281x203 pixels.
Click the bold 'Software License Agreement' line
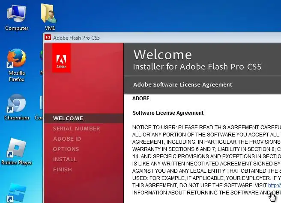168,113
